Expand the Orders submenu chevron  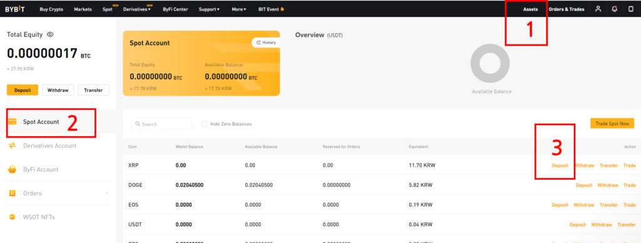[x=106, y=193]
